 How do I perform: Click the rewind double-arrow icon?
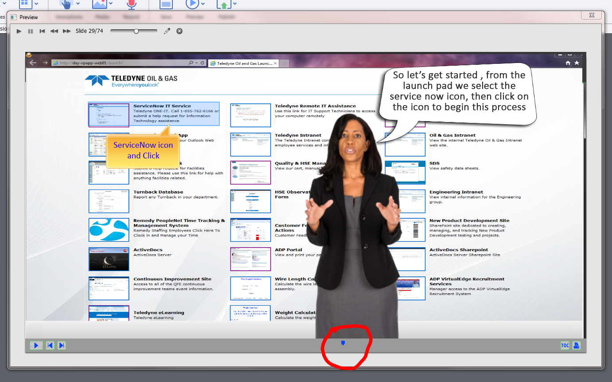pyautogui.click(x=54, y=31)
